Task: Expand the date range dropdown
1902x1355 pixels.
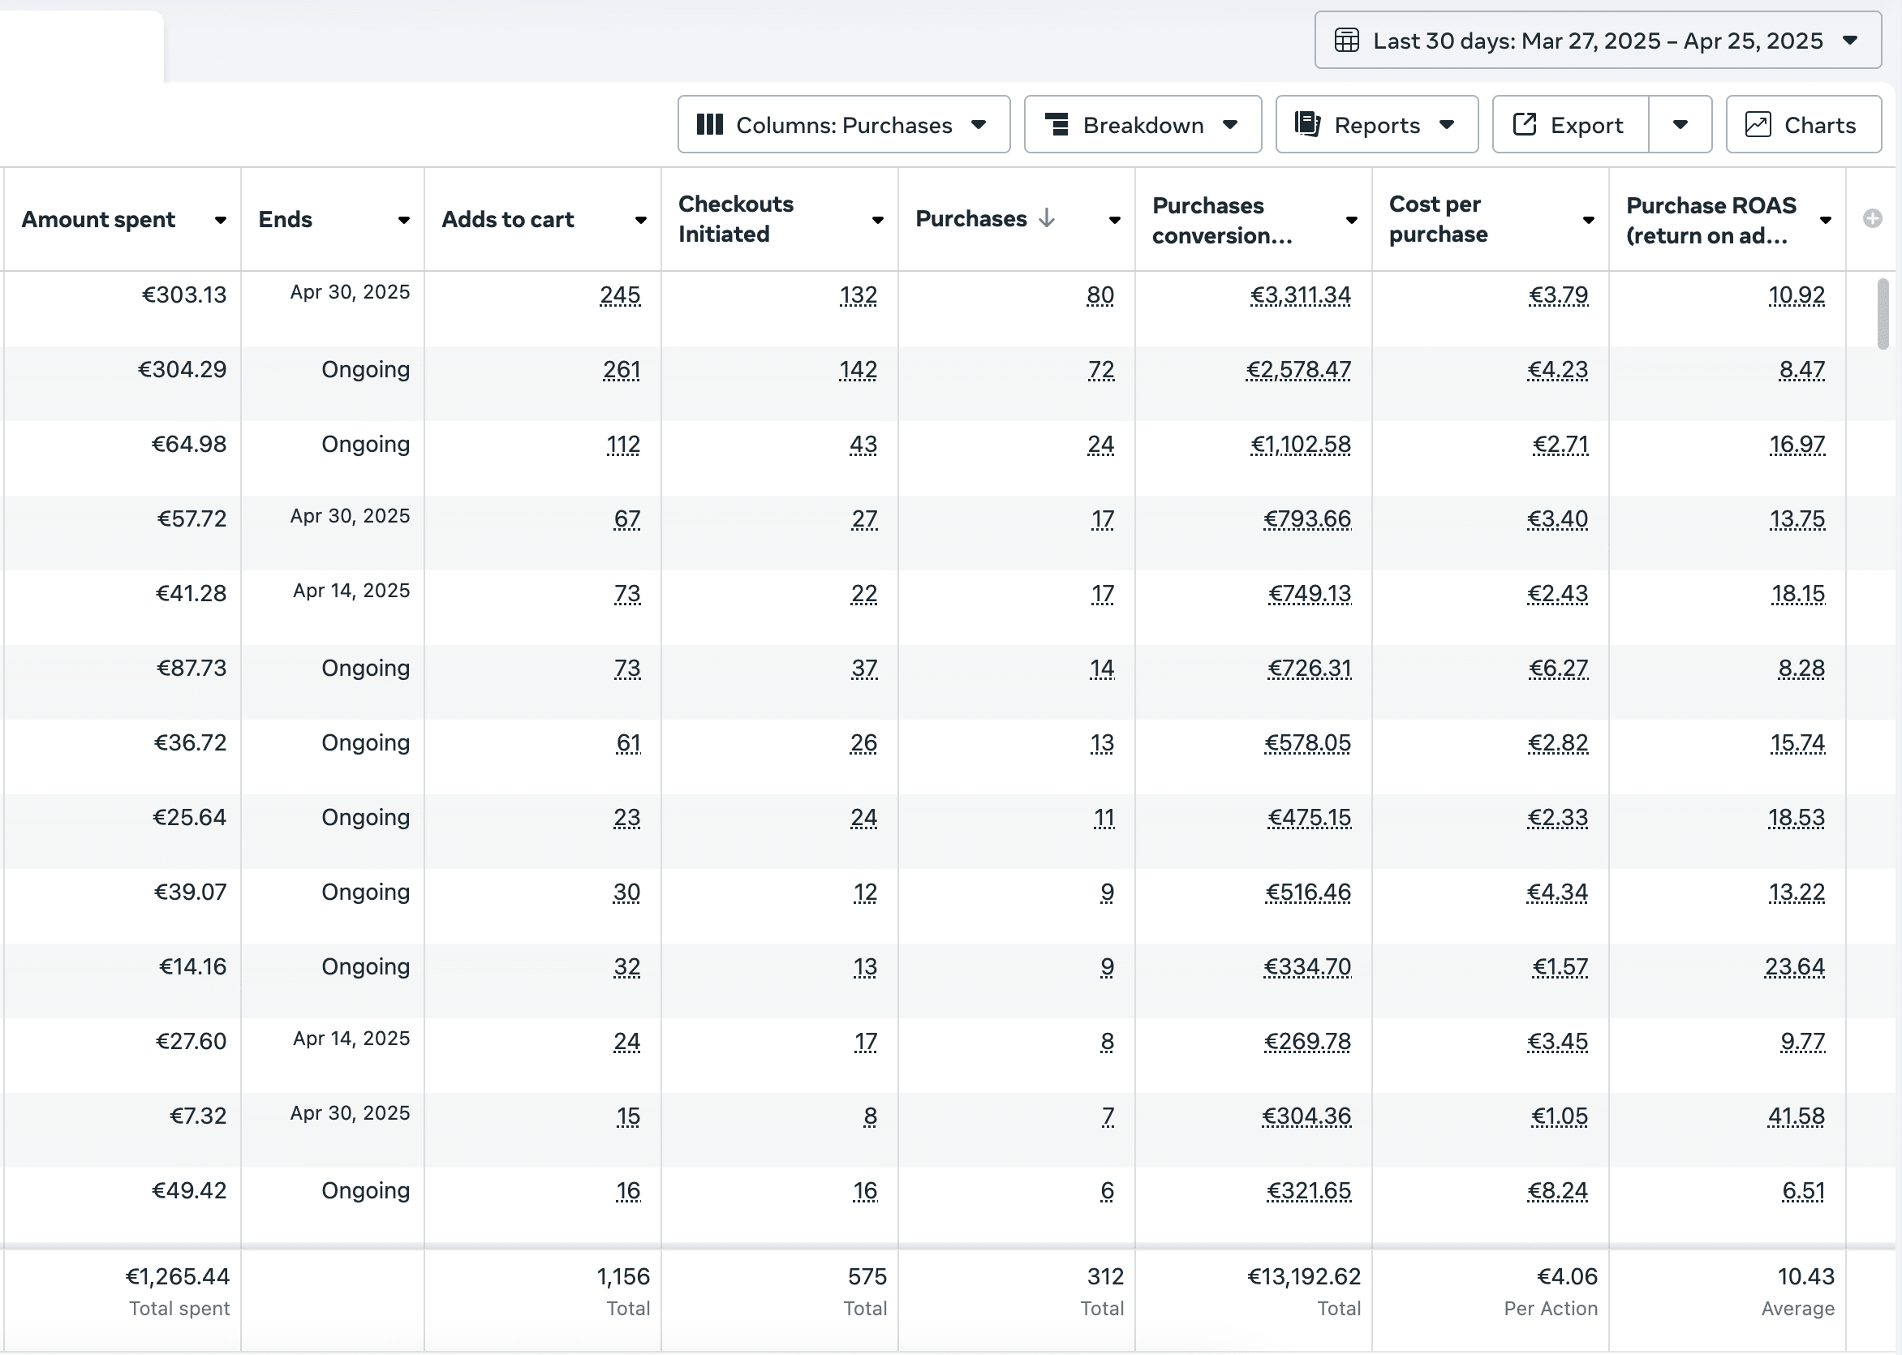Action: pyautogui.click(x=1849, y=40)
